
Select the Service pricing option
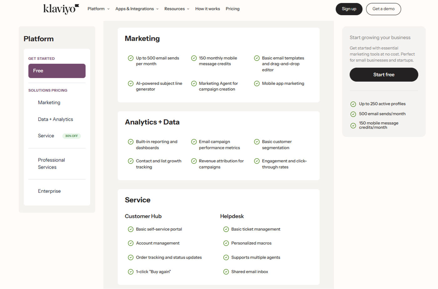tap(46, 136)
